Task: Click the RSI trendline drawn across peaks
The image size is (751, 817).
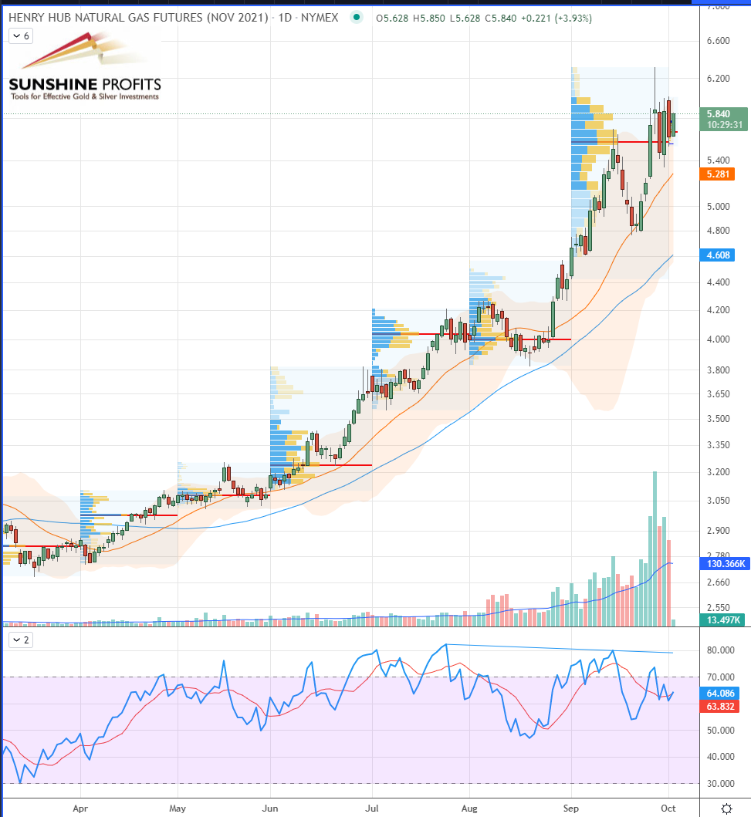Action: click(x=560, y=649)
